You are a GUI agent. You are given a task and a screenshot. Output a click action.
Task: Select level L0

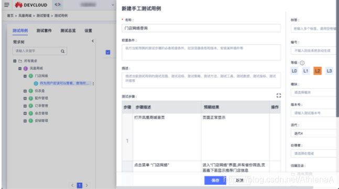coord(294,71)
